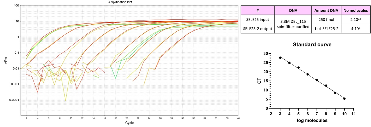Click the "No molecules" column header
This screenshot has height=127, width=371.
[355, 10]
